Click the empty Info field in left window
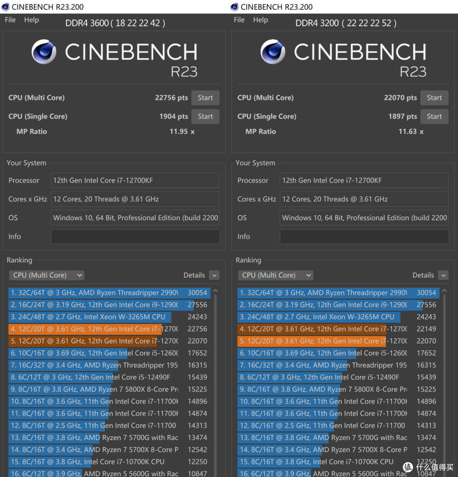Image resolution: width=458 pixels, height=477 pixels. [135, 236]
